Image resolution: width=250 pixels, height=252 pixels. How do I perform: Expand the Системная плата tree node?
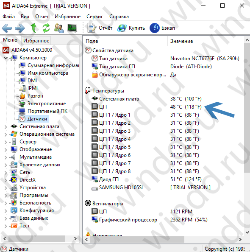6,127
